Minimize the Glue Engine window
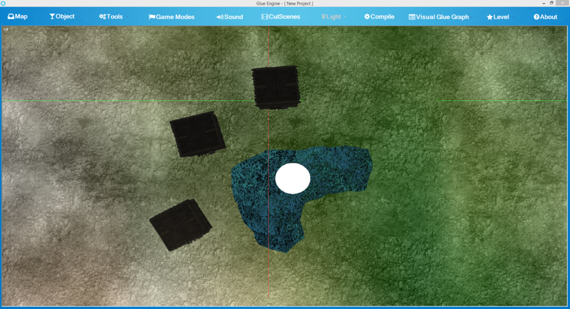Screen dimensions: 570x309 click(540, 3)
